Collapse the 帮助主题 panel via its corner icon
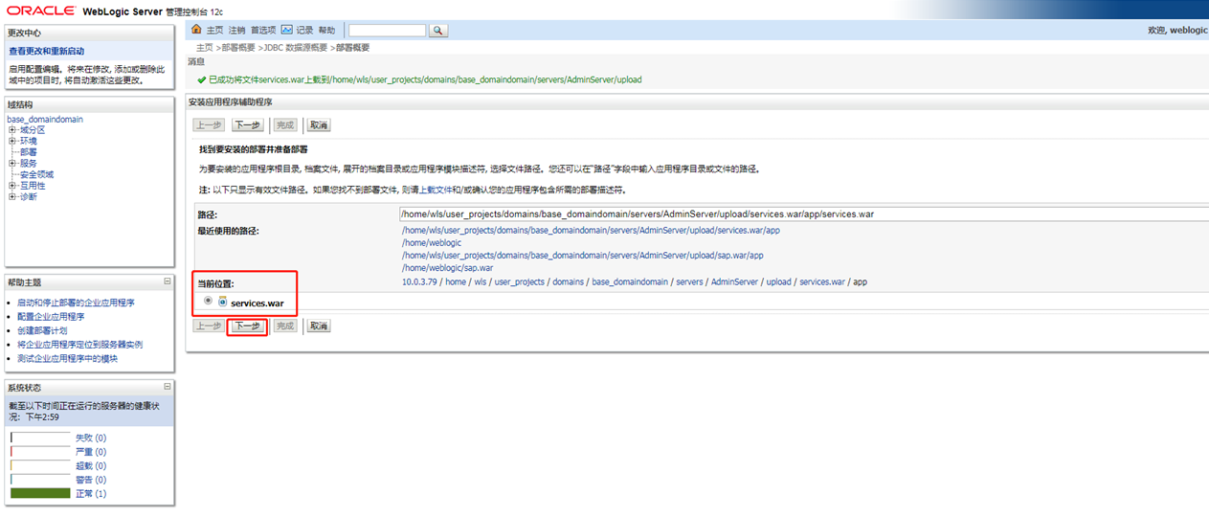 (x=168, y=281)
